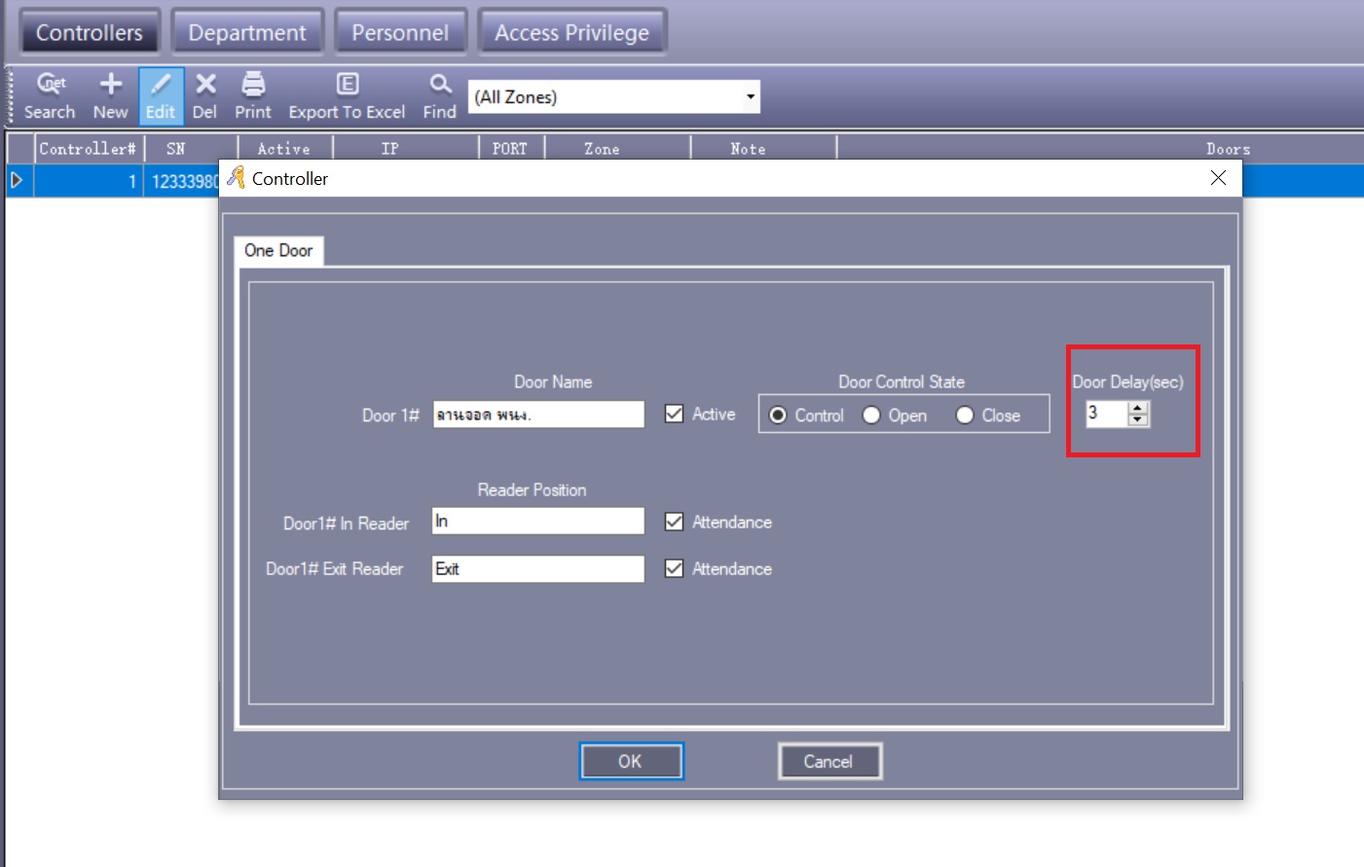Increase Door Delay with the up arrow
Screen dimensions: 1364x867
(1138, 408)
